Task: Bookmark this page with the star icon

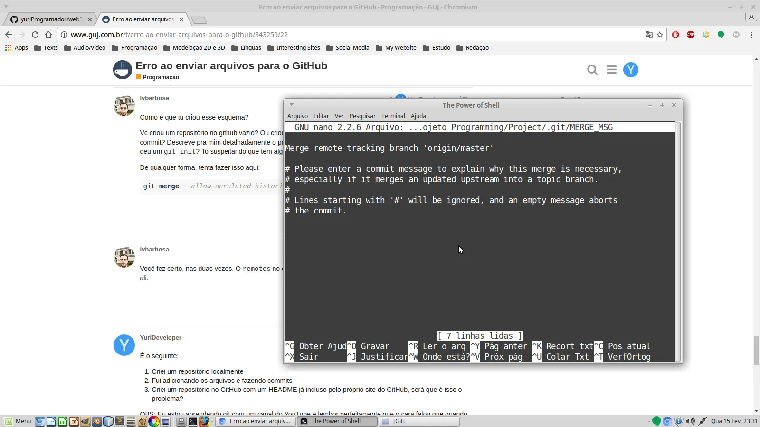Action: point(660,35)
